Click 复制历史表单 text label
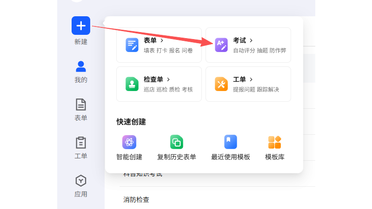The image size is (372, 209). [x=177, y=157]
